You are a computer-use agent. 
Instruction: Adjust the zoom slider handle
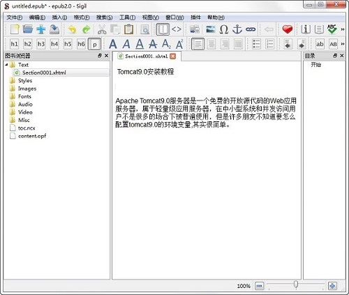[296, 284]
